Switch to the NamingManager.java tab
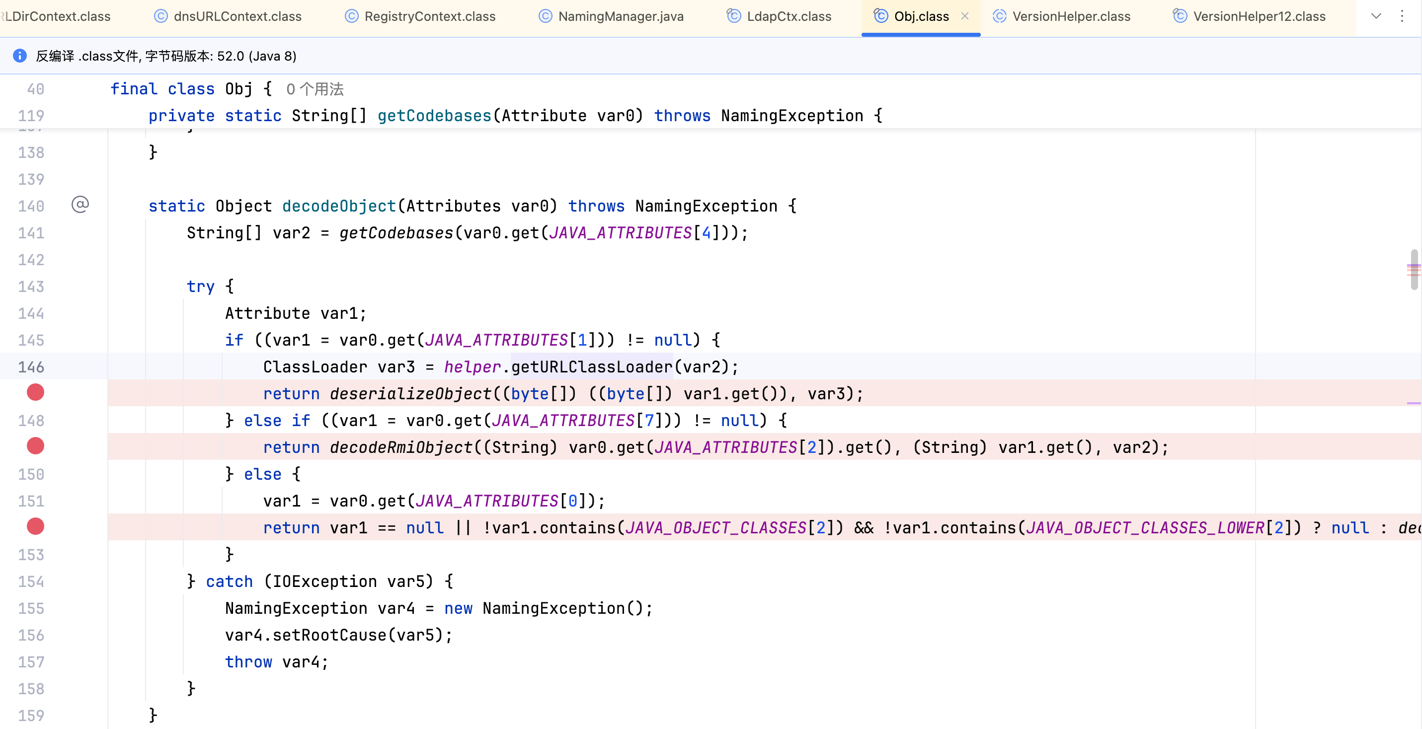This screenshot has width=1422, height=729. tap(621, 16)
